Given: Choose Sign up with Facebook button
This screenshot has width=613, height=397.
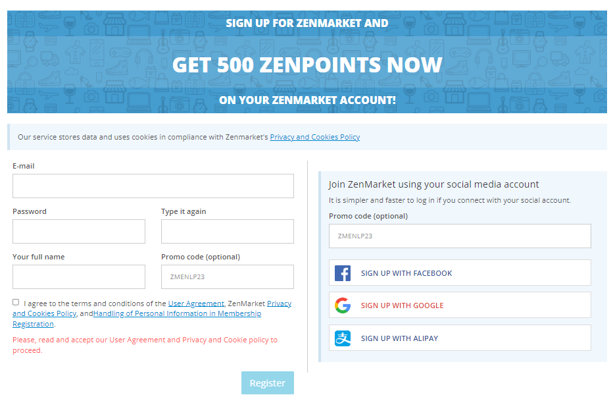Looking at the screenshot, I should click(460, 273).
